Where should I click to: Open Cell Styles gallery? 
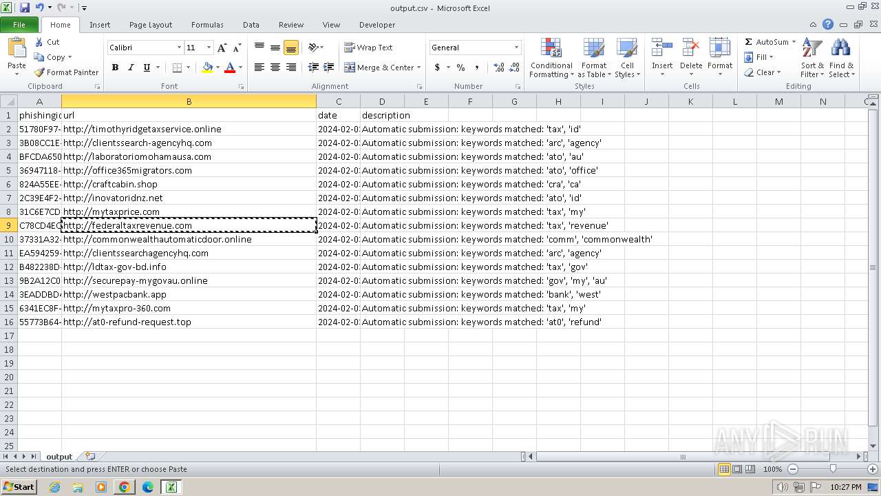click(x=627, y=58)
